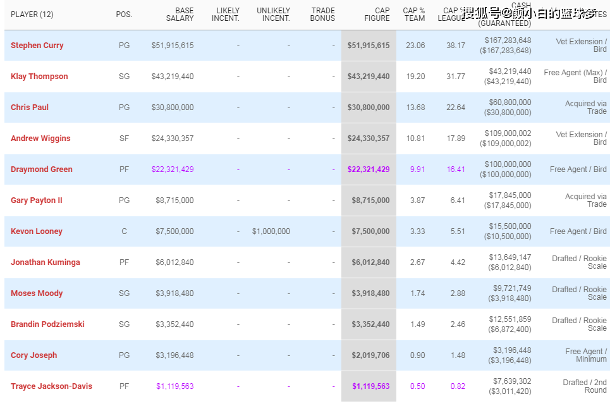The image size is (610, 406).
Task: Select Stephen Curry's base salary $51,915,615
Action: [x=173, y=46]
